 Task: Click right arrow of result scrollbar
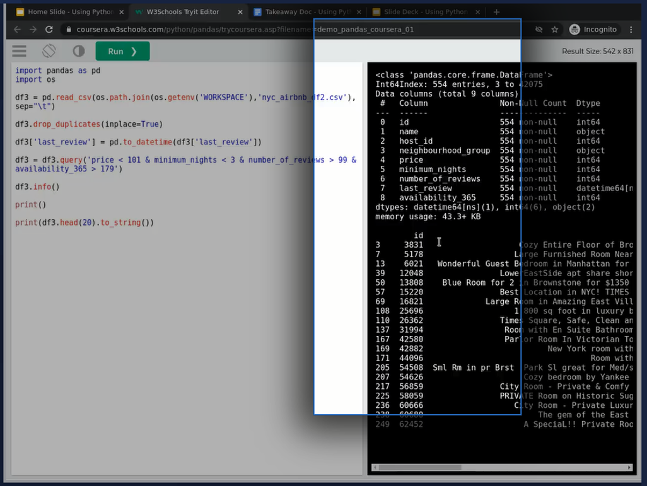click(629, 468)
